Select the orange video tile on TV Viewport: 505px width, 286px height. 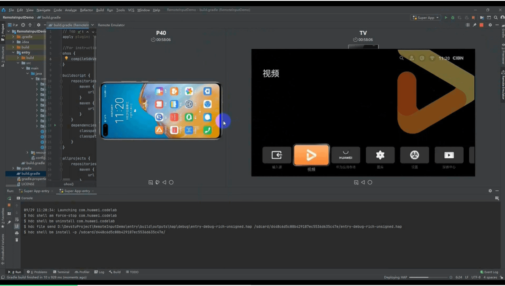pyautogui.click(x=311, y=155)
